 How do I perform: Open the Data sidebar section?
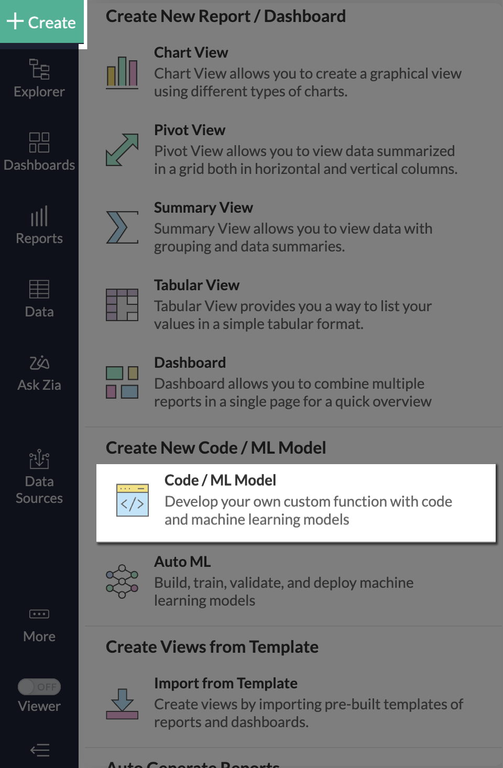point(39,299)
